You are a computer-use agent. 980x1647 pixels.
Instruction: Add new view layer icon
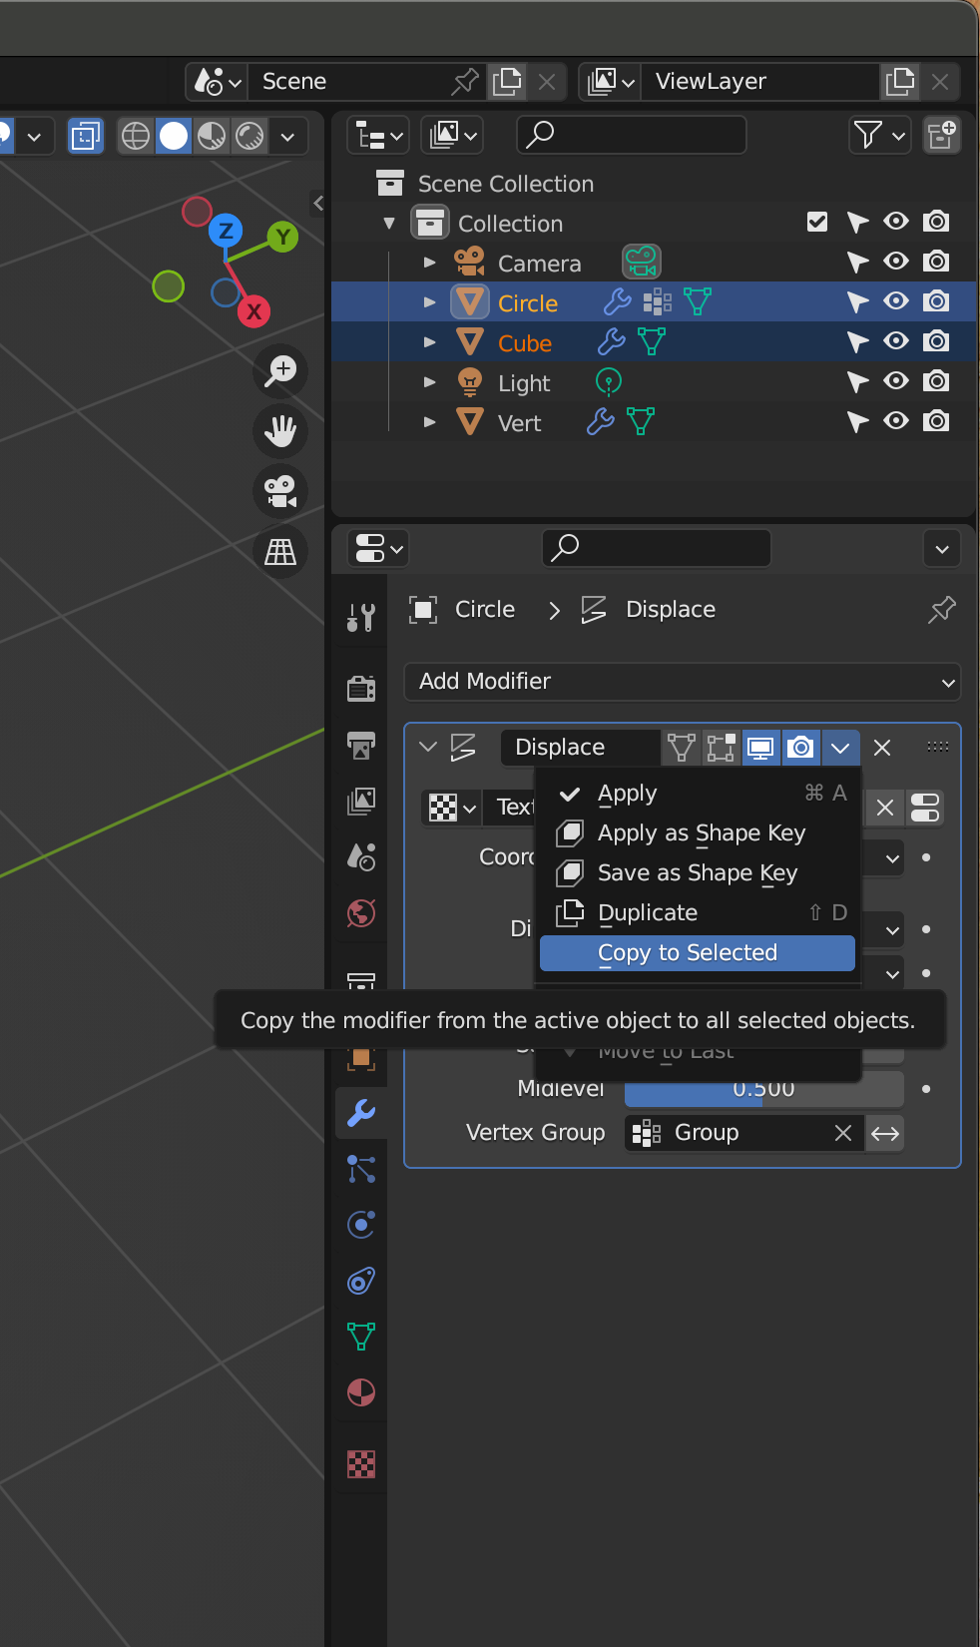click(x=900, y=82)
